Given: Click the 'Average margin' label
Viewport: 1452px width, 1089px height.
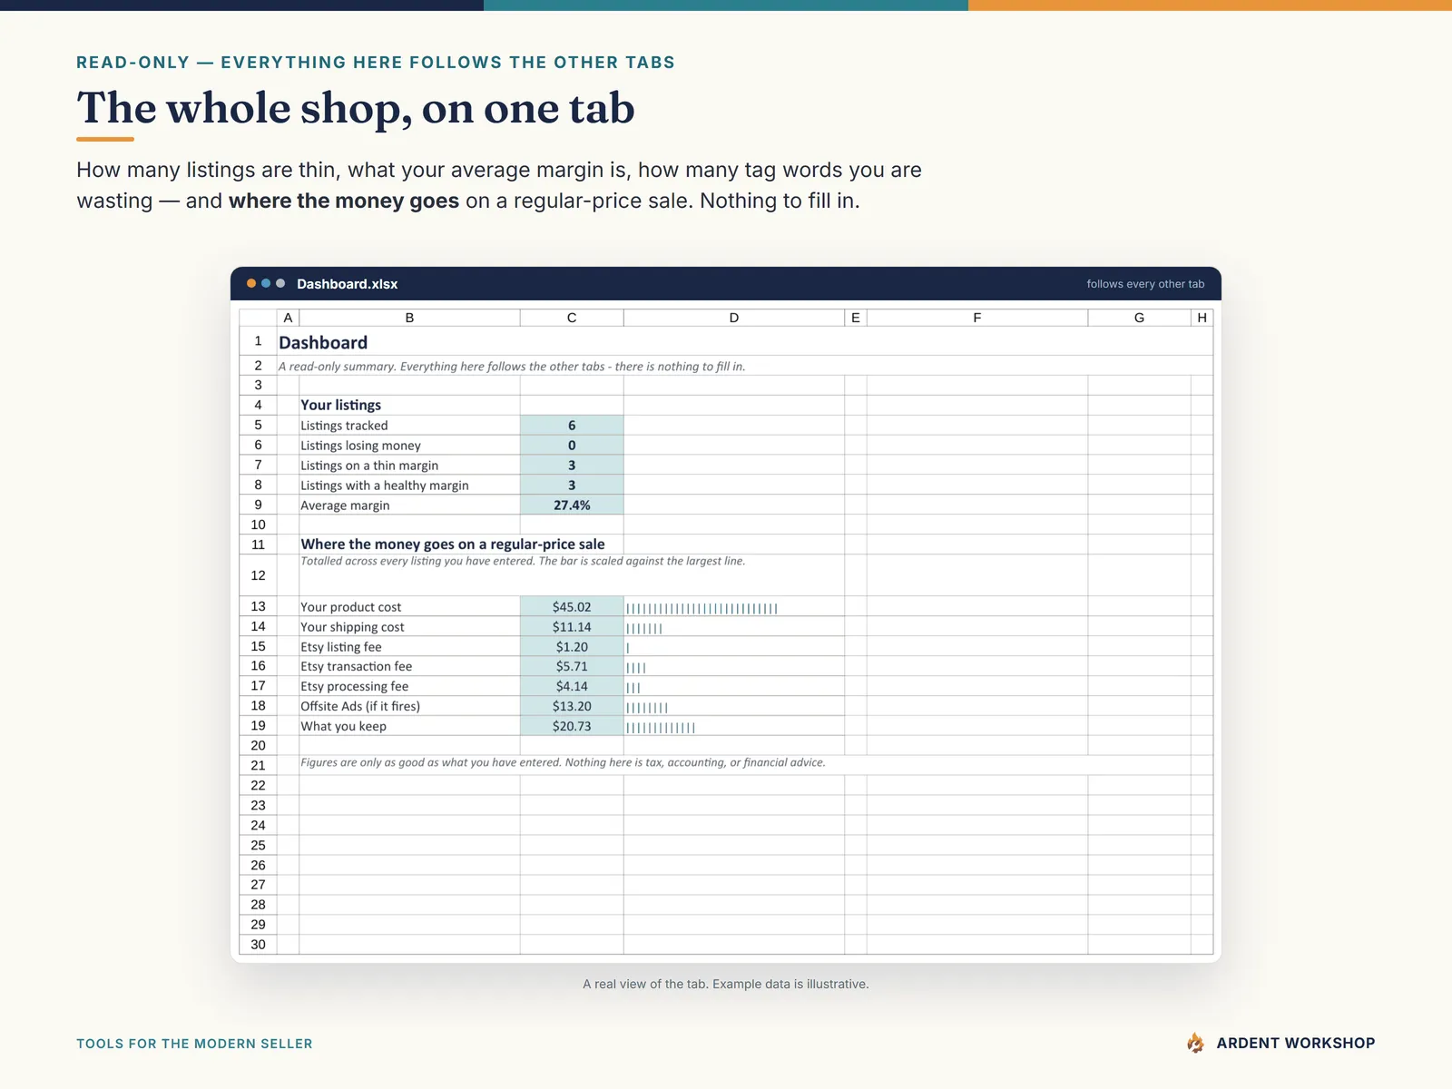Looking at the screenshot, I should (x=345, y=505).
